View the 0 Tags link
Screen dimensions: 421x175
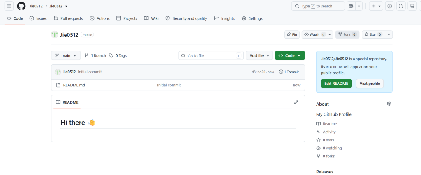tap(118, 56)
